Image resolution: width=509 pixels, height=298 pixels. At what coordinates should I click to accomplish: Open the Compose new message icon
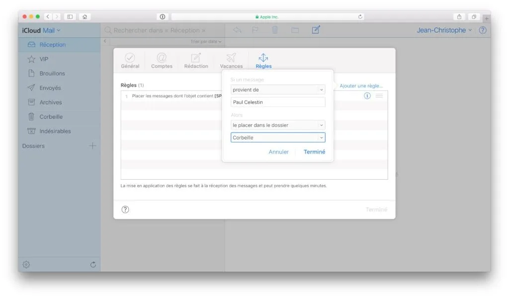[315, 30]
